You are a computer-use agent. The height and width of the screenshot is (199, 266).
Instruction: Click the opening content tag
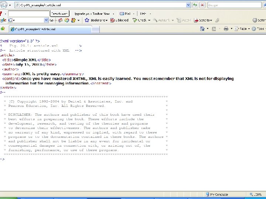click(x=12, y=79)
